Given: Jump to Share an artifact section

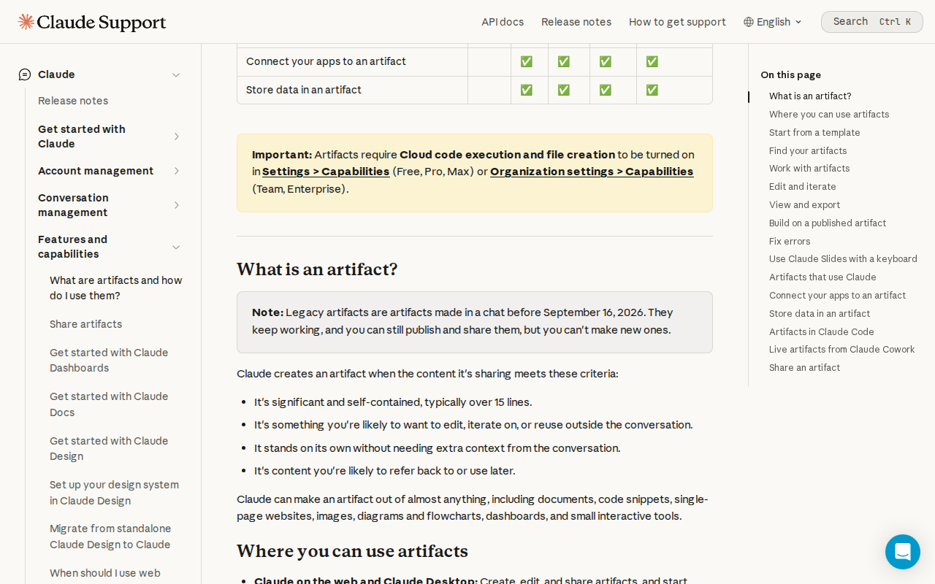Looking at the screenshot, I should click(x=804, y=368).
